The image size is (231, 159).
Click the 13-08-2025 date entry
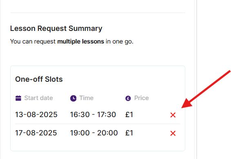tap(36, 115)
